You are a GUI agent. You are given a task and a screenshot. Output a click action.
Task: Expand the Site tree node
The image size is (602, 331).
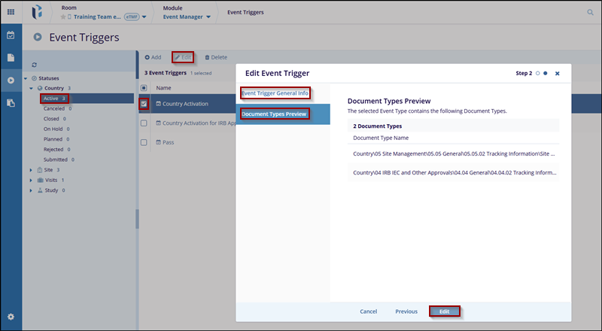[30, 170]
